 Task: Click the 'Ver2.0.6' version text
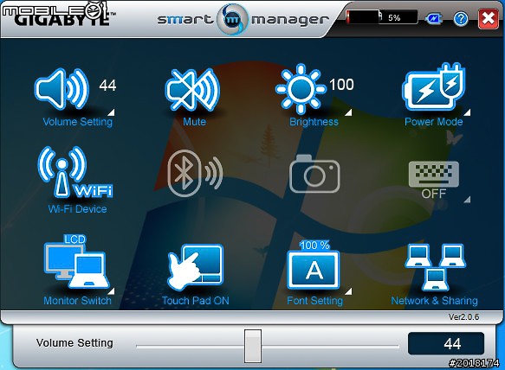(x=463, y=317)
